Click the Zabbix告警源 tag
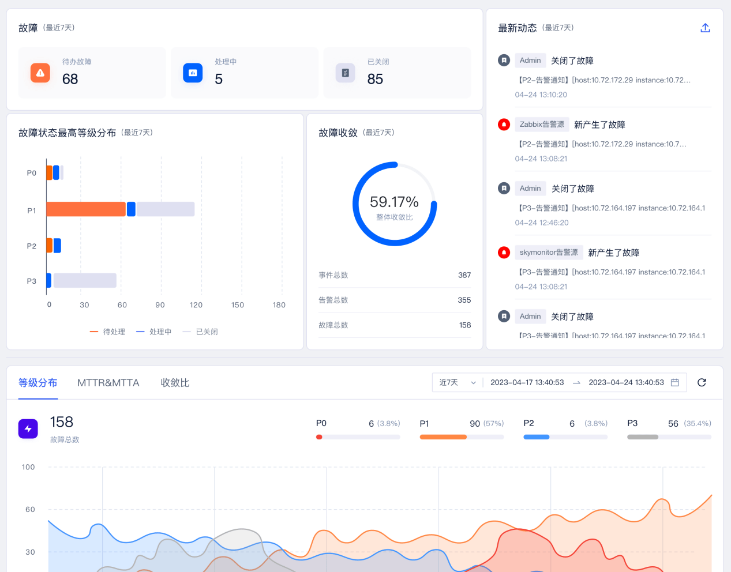This screenshot has height=572, width=731. (542, 125)
